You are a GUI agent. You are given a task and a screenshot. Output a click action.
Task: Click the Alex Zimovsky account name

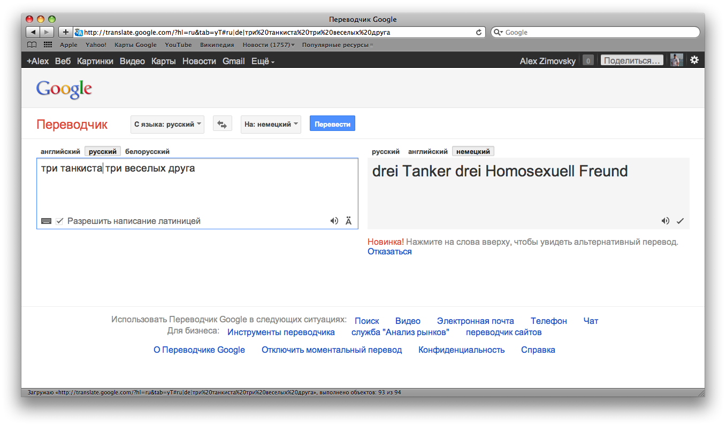548,61
